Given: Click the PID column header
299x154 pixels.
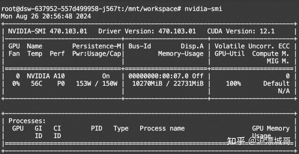Looking at the screenshot, I should 97,128.
